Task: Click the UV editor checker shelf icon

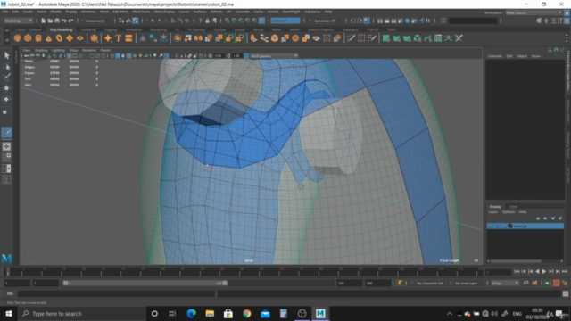Action: pyautogui.click(x=438, y=38)
